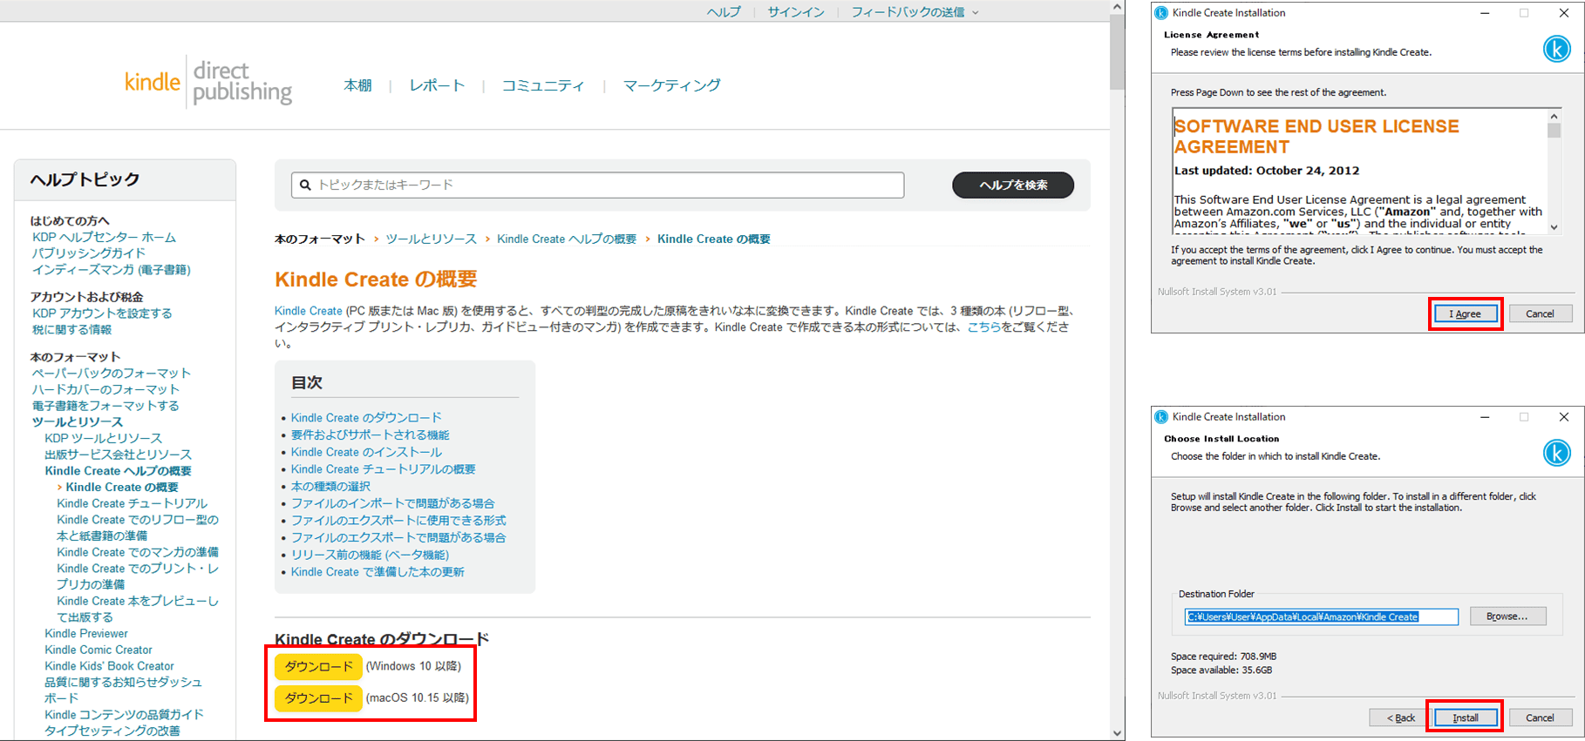Open sidebar 出版サービス会社とリソース
The height and width of the screenshot is (741, 1585).
click(118, 455)
